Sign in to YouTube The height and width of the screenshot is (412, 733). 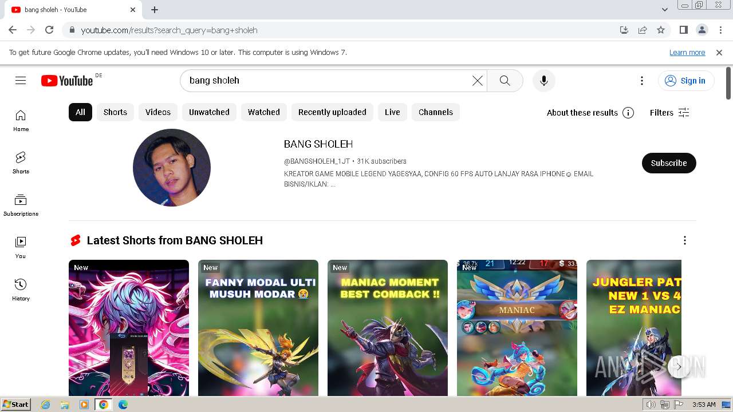pyautogui.click(x=686, y=81)
